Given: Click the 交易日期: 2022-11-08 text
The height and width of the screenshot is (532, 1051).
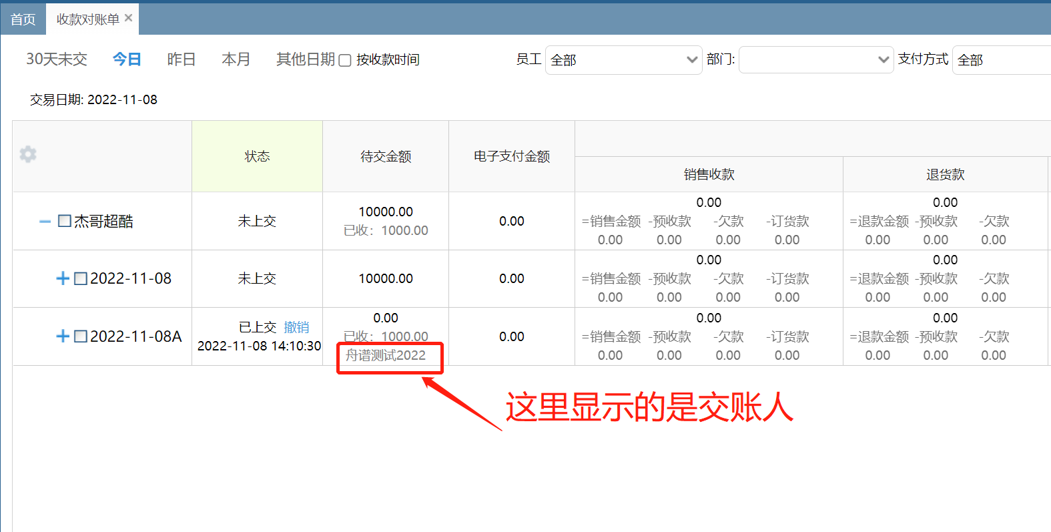Looking at the screenshot, I should click(93, 99).
